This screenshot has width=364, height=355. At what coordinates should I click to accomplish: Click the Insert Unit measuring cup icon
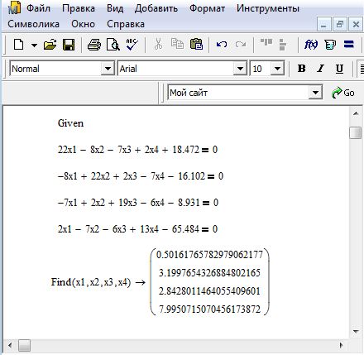[x=330, y=45]
